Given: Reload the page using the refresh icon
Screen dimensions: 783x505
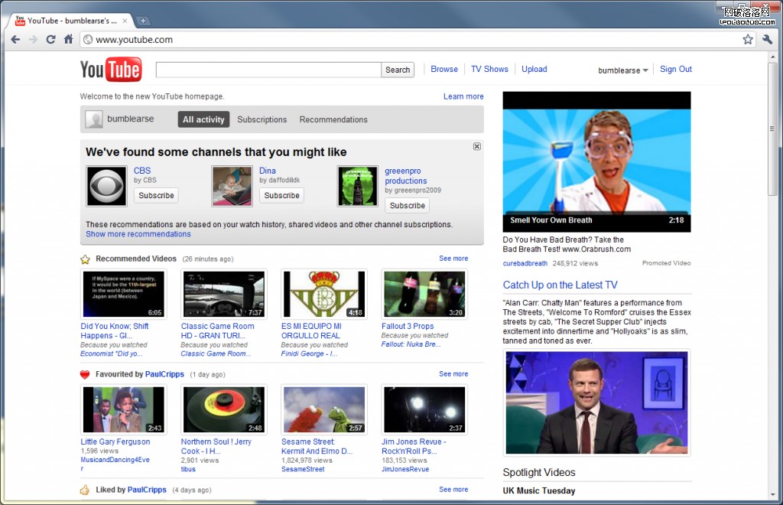Looking at the screenshot, I should pyautogui.click(x=50, y=39).
